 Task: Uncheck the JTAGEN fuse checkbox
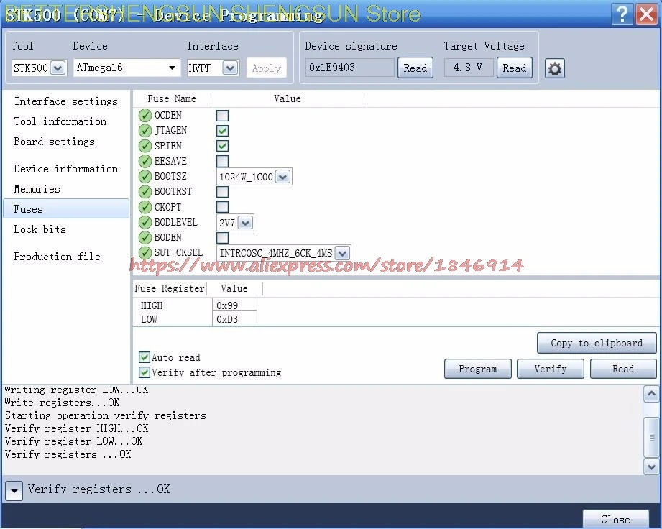tap(222, 131)
